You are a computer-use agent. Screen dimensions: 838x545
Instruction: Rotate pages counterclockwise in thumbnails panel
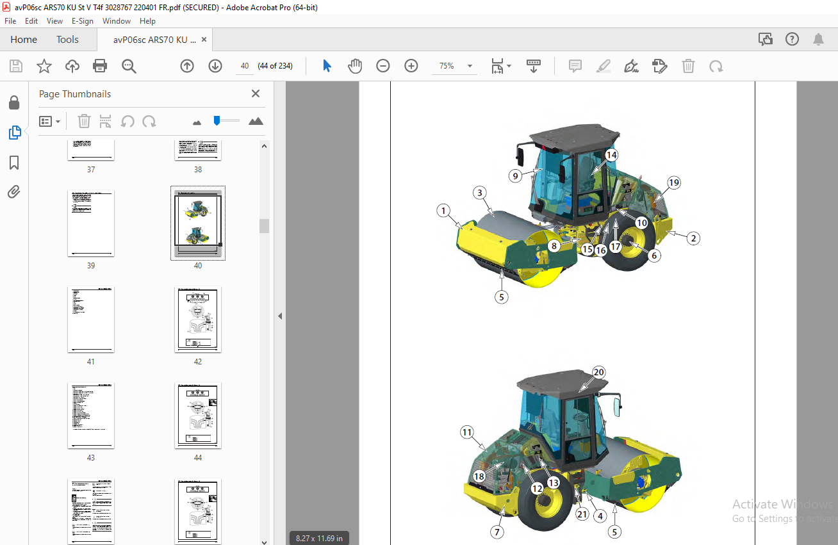[127, 121]
